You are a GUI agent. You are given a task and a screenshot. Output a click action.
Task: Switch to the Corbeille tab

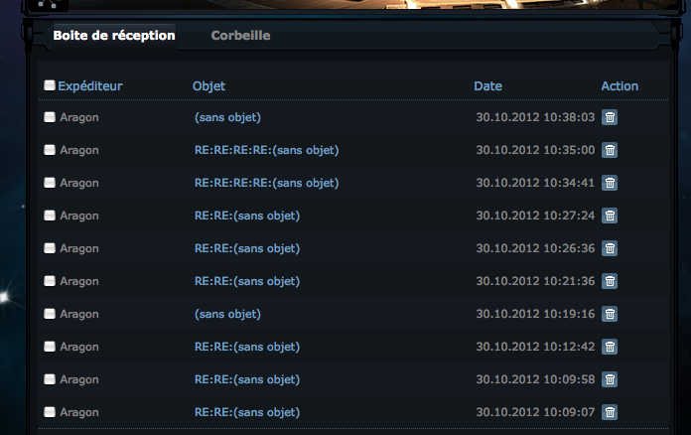240,36
